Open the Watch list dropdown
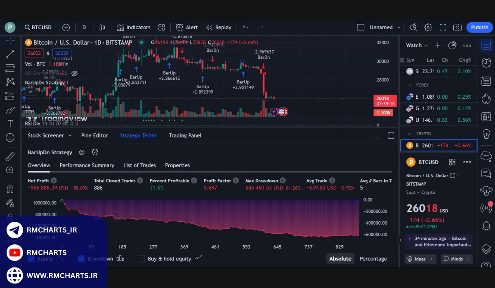Viewport: 495px width, 288px height. pos(417,46)
